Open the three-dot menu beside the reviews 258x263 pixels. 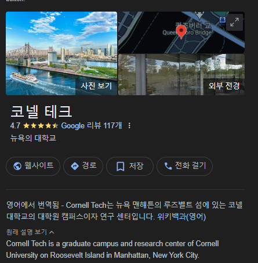[x=129, y=125]
